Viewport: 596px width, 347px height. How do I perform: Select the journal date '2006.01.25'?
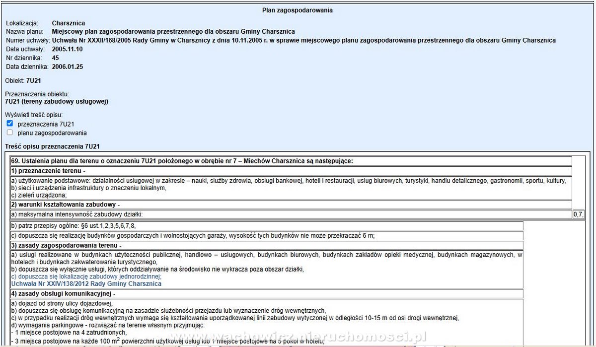click(68, 67)
